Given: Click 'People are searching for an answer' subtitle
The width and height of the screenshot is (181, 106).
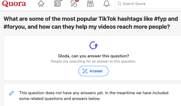Looking at the screenshot, I should pos(94,61).
